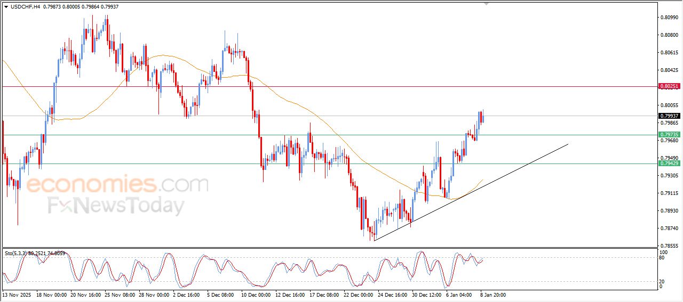This screenshot has width=683, height=302.
Task: Click the FxNewsToday watermark logo
Action: pos(116,206)
